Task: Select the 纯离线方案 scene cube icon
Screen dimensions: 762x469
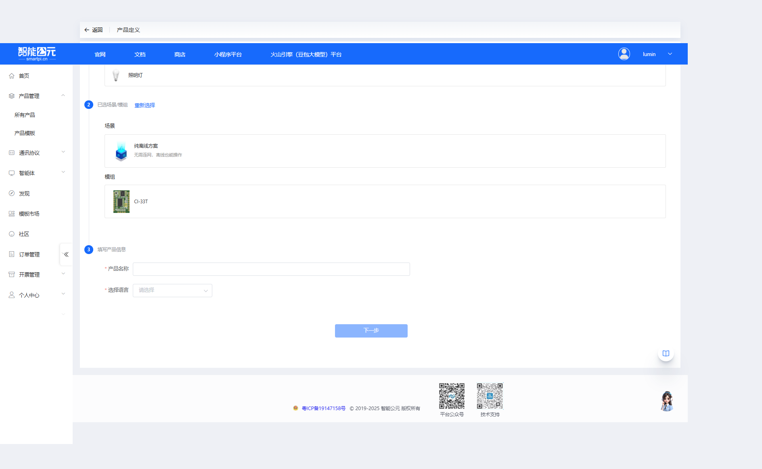Action: tap(121, 151)
